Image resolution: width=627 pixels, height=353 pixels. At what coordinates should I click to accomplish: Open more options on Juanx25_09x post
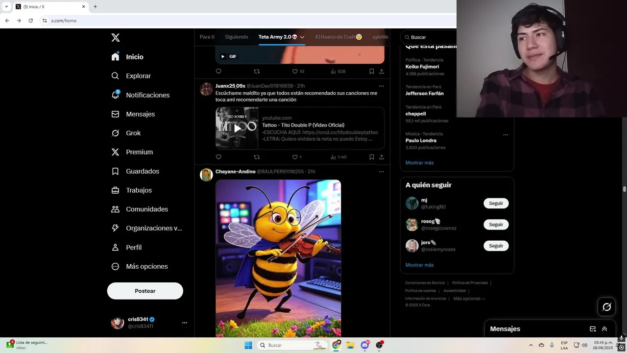tap(382, 86)
